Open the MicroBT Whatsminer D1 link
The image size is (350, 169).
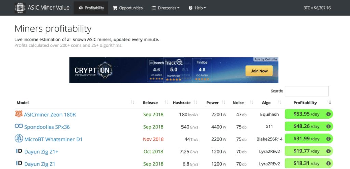click(x=53, y=139)
